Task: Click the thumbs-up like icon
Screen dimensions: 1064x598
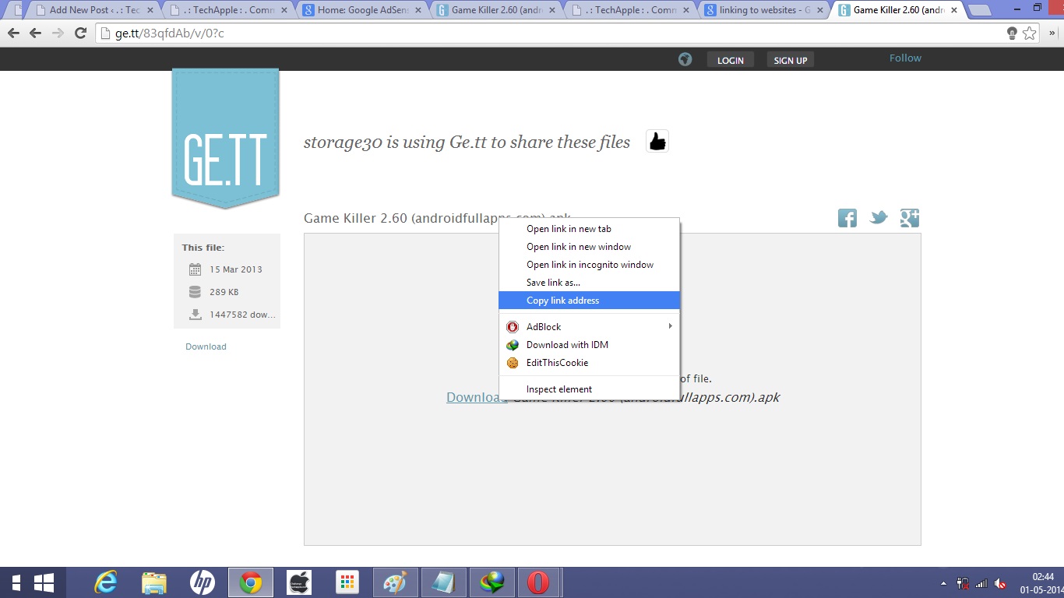Action: pyautogui.click(x=657, y=141)
